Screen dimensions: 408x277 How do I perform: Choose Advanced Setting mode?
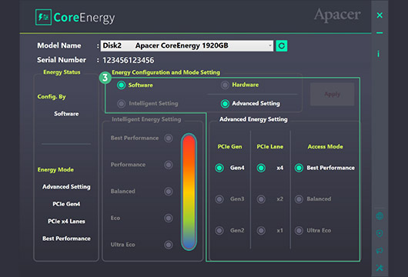225,104
